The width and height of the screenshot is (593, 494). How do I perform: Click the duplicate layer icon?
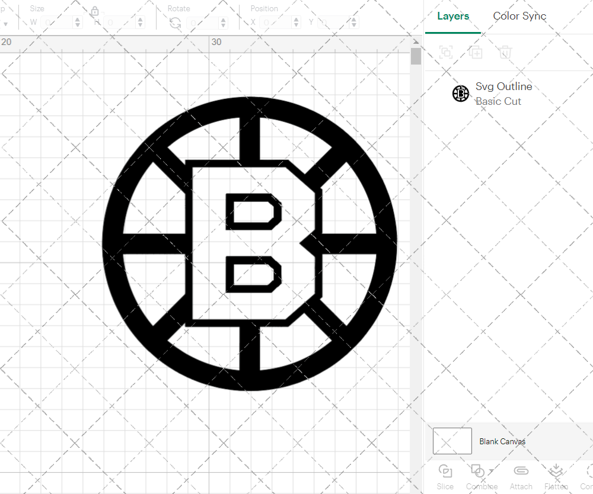click(x=476, y=52)
